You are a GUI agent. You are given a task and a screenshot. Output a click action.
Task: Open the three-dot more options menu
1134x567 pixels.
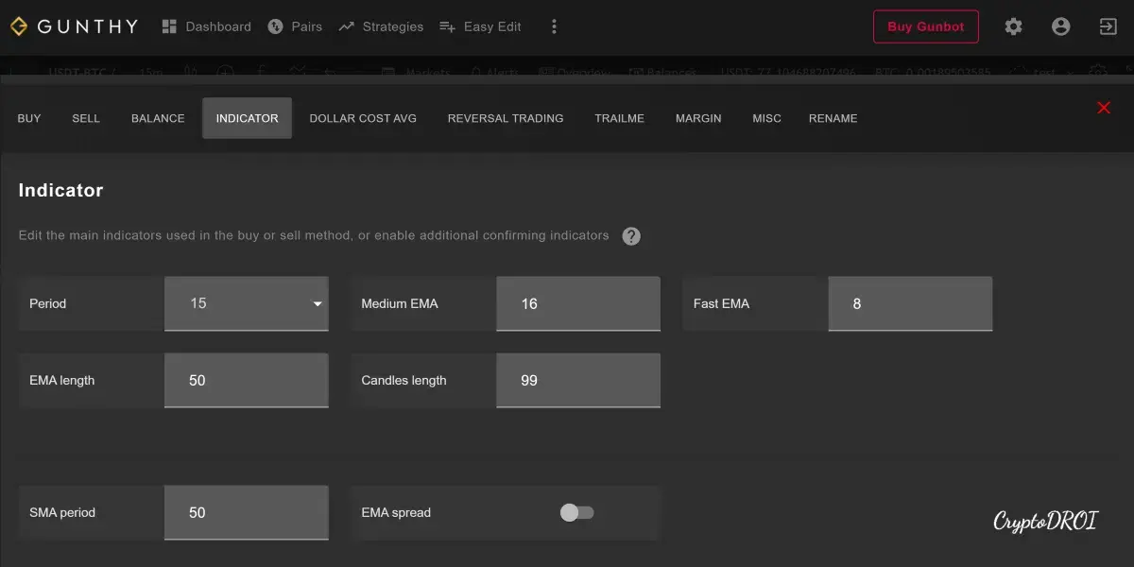pyautogui.click(x=554, y=26)
